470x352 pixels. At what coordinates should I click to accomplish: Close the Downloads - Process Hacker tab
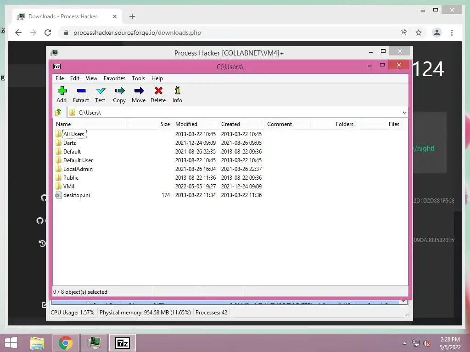coord(114,17)
